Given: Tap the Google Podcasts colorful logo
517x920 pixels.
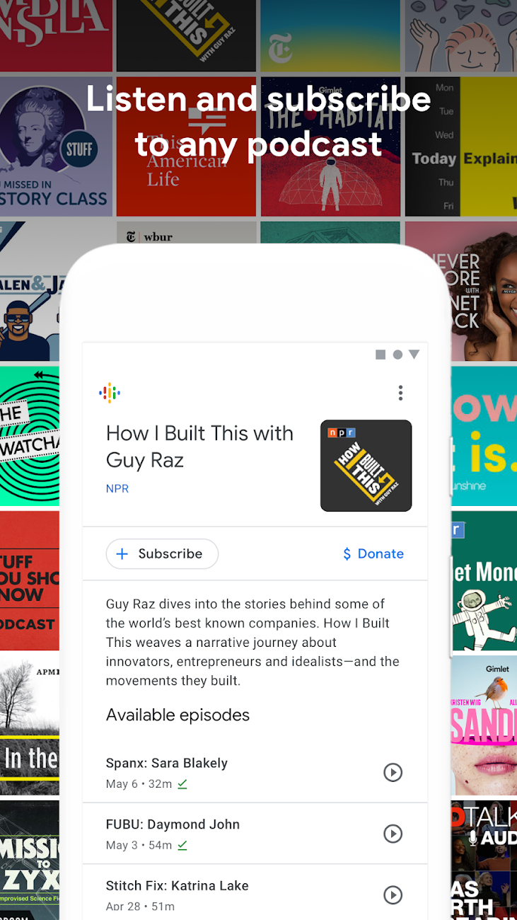Looking at the screenshot, I should [x=110, y=393].
